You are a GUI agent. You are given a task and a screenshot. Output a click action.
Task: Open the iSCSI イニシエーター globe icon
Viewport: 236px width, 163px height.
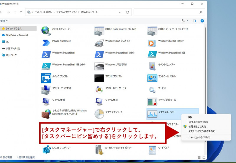point(46,31)
